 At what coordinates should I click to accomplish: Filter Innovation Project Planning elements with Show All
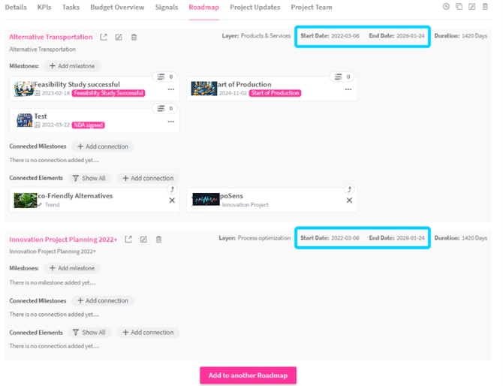click(89, 333)
